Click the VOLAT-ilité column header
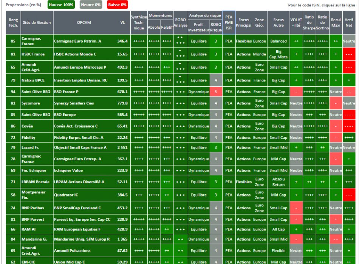Image resolution: width=359 pixels, height=264 pixels. click(296, 23)
